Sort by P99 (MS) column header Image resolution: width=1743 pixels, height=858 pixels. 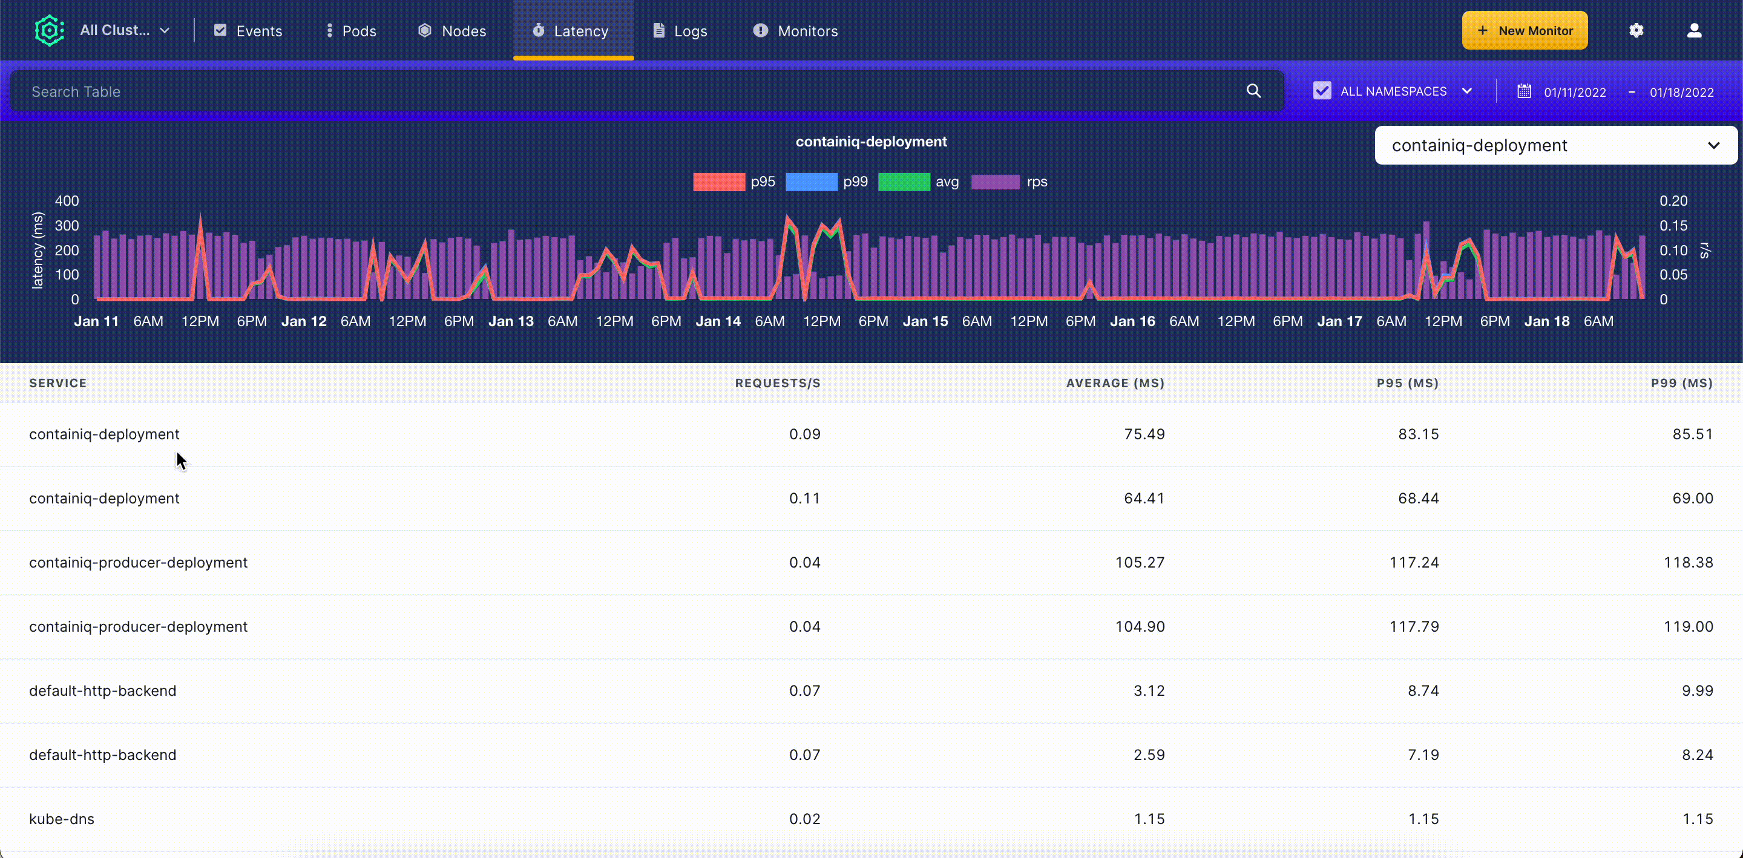point(1681,383)
